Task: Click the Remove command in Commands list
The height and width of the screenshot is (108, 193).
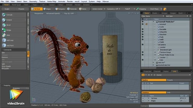Action: [x=14, y=57]
